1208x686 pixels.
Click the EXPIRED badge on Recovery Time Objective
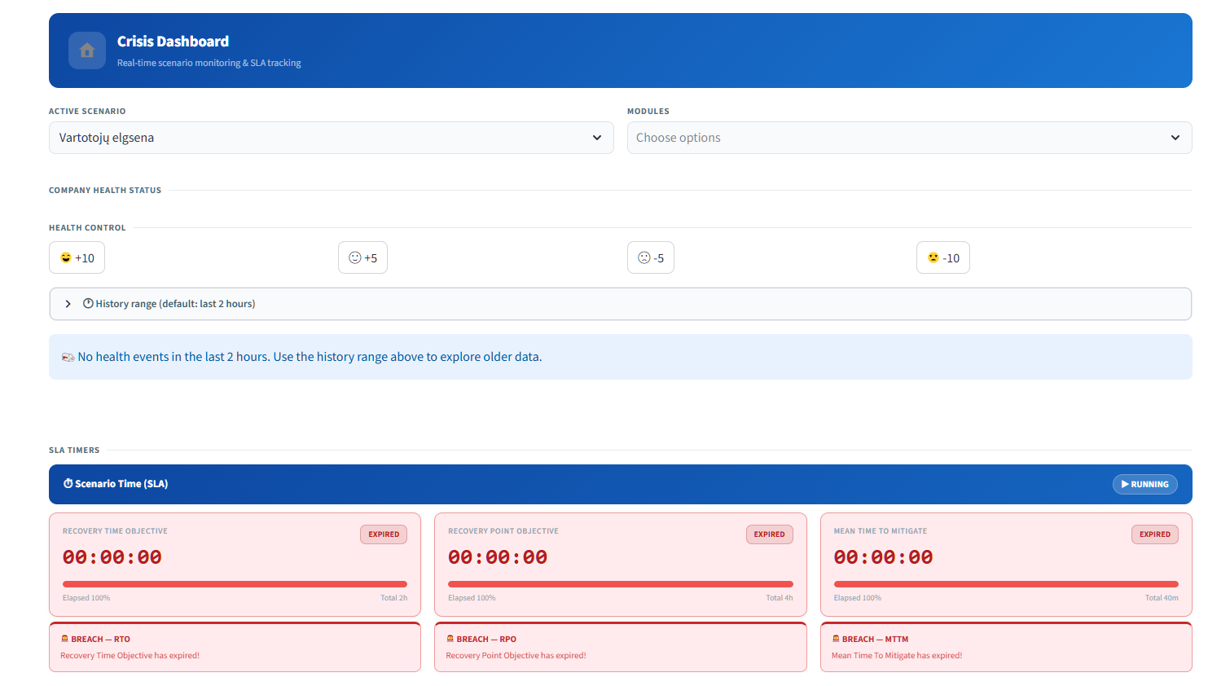point(384,534)
